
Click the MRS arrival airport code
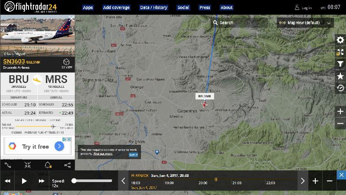coord(56,80)
